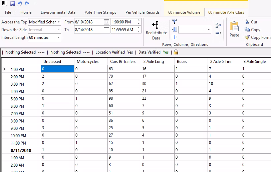Open the To date calendar picker icon

(106, 30)
